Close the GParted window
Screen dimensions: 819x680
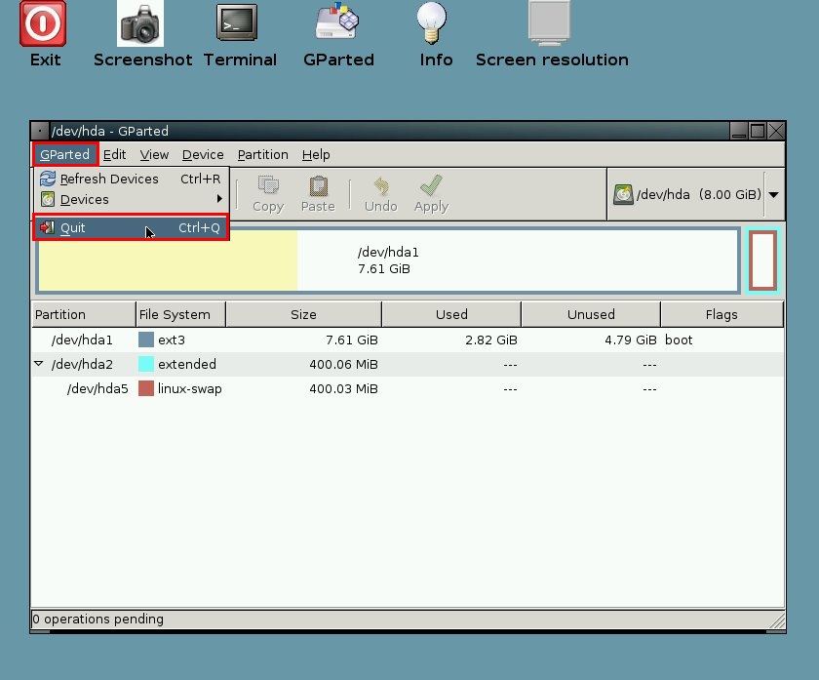coord(776,131)
